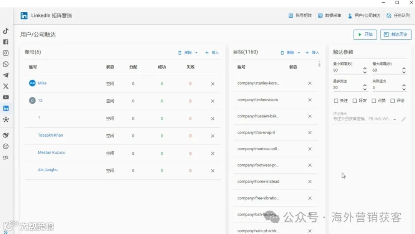Switch to the 用户/公司触达 tab
415x234 pixels.
364,16
